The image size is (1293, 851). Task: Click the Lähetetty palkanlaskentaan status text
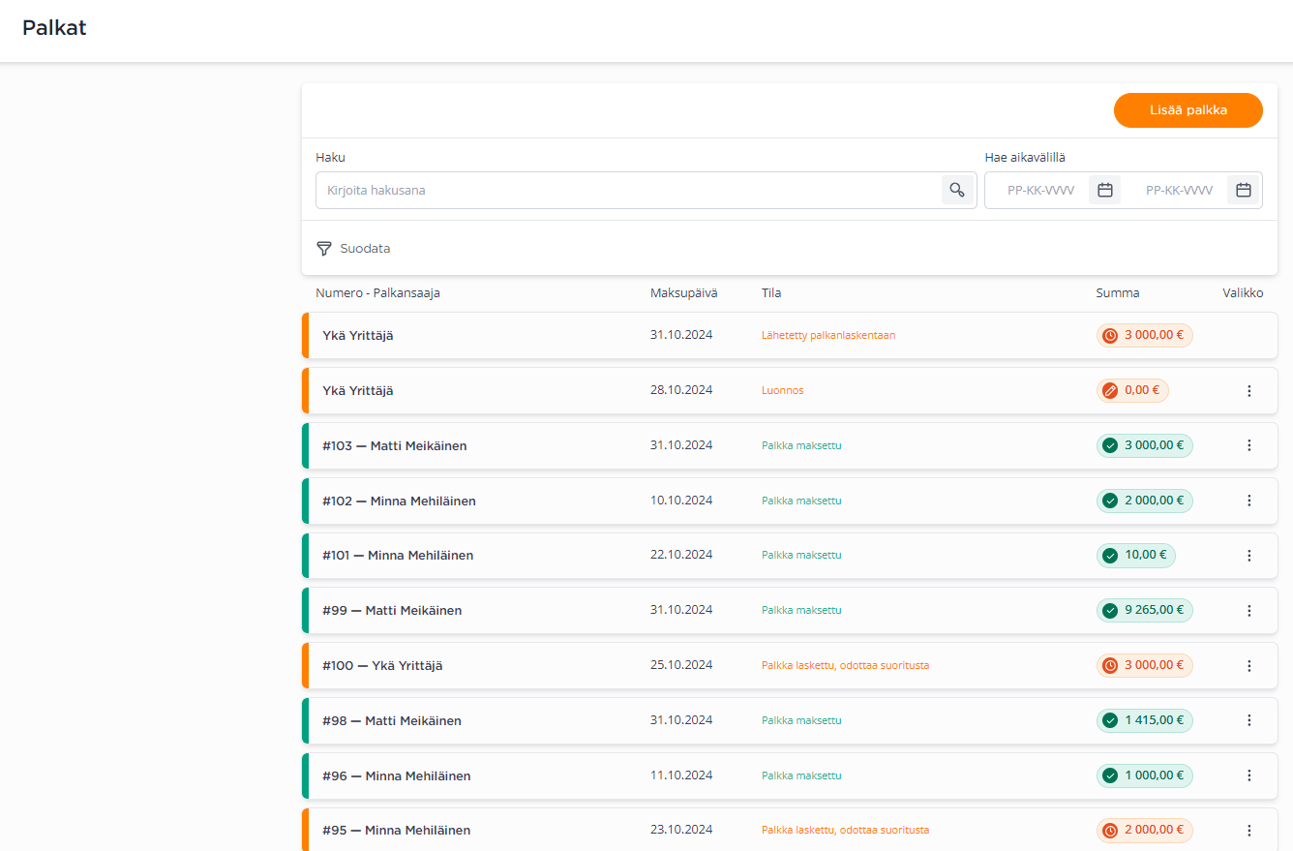[x=828, y=335]
